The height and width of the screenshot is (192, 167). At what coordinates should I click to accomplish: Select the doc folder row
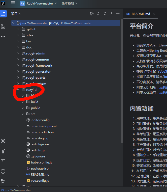coord(66,47)
